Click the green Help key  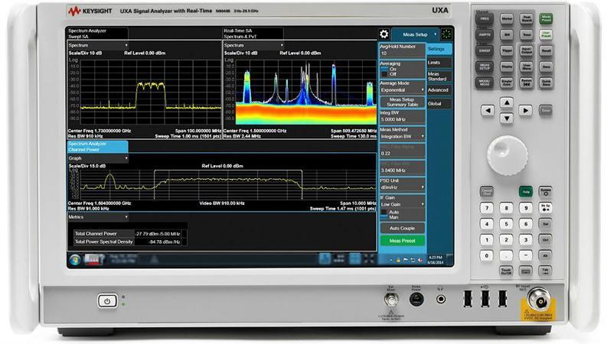coord(526,192)
